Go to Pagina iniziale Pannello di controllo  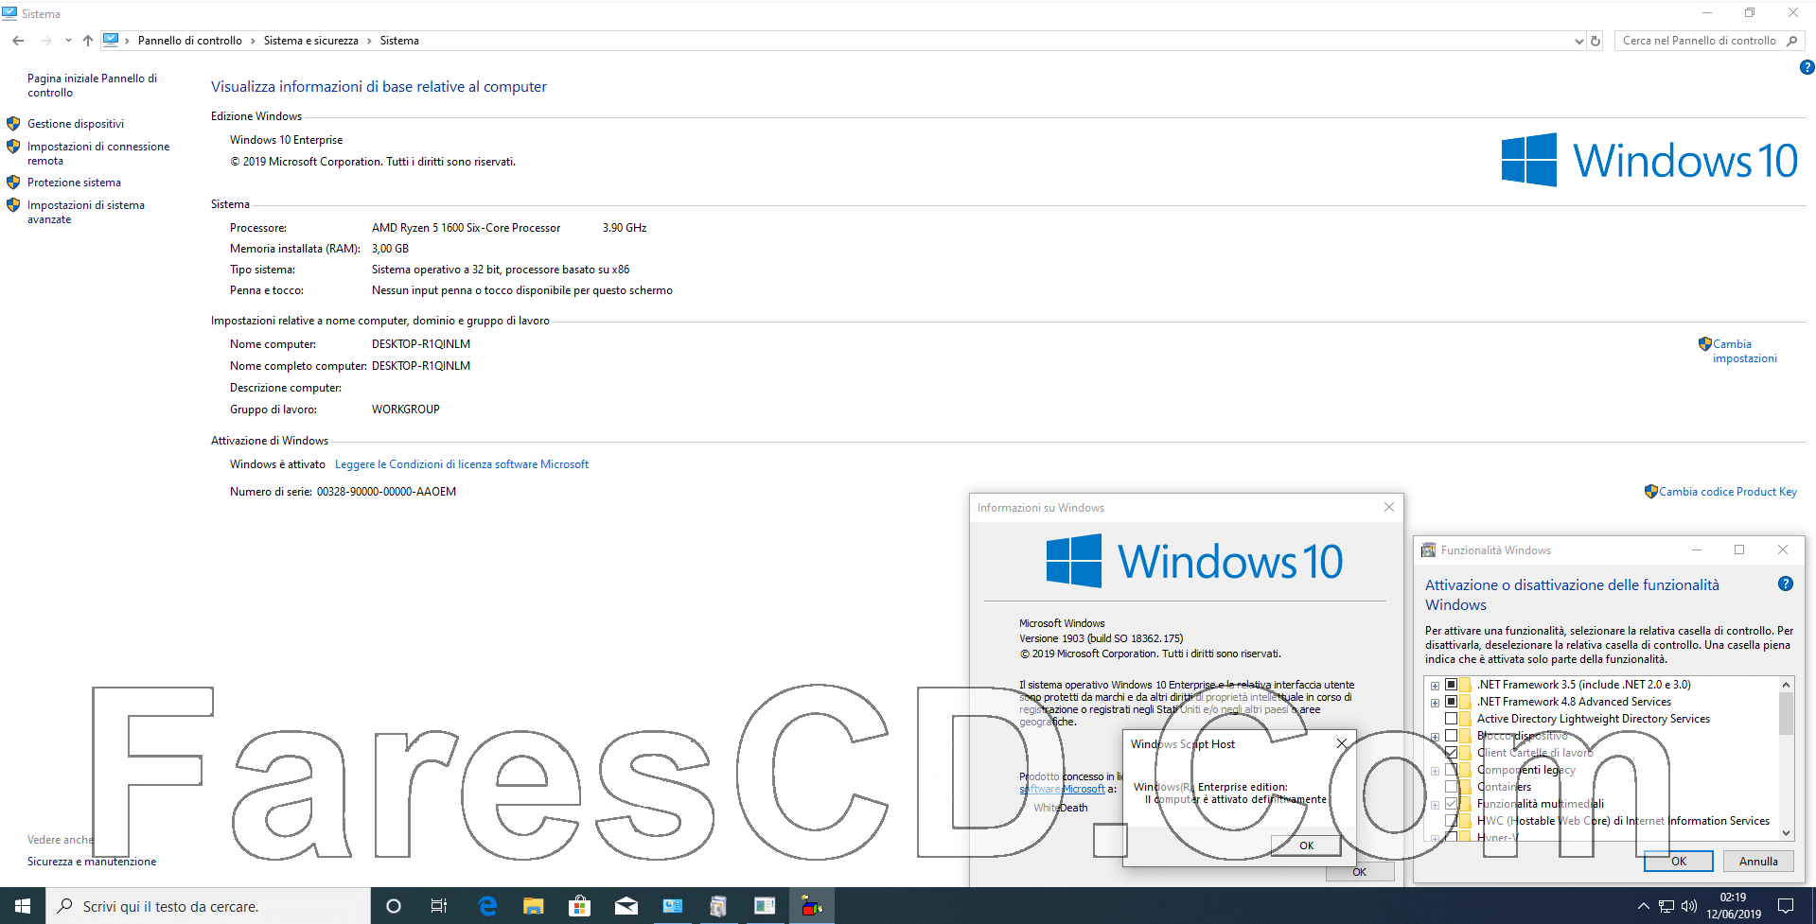tap(92, 85)
